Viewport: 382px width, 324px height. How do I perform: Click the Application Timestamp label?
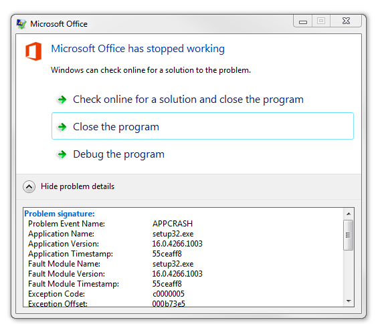pyautogui.click(x=71, y=254)
